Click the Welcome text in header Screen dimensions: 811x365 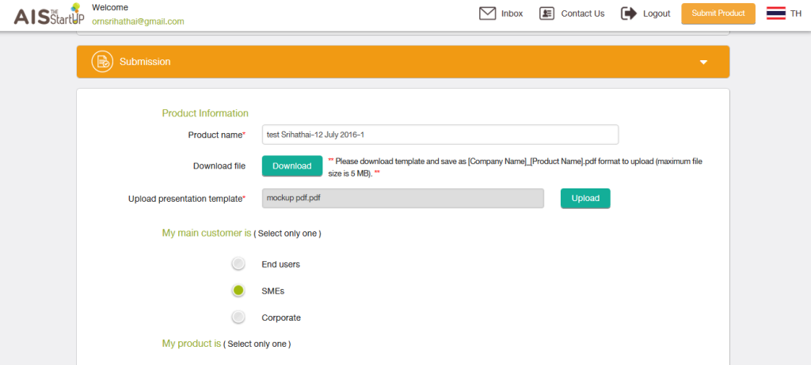[110, 8]
